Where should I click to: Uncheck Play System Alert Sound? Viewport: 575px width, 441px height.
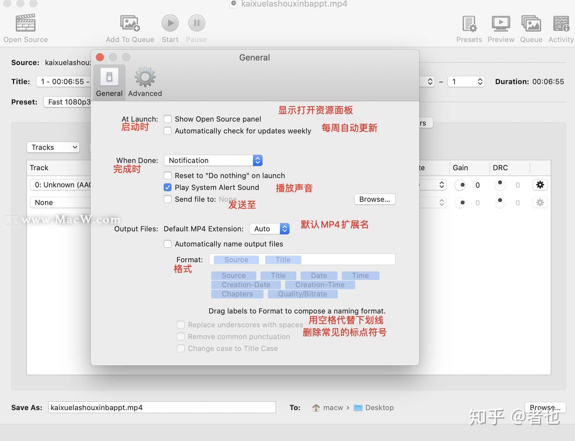(168, 187)
